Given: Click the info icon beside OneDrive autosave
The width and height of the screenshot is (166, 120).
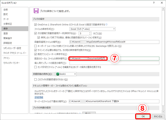Looking at the screenshot, I should coord(106,25).
